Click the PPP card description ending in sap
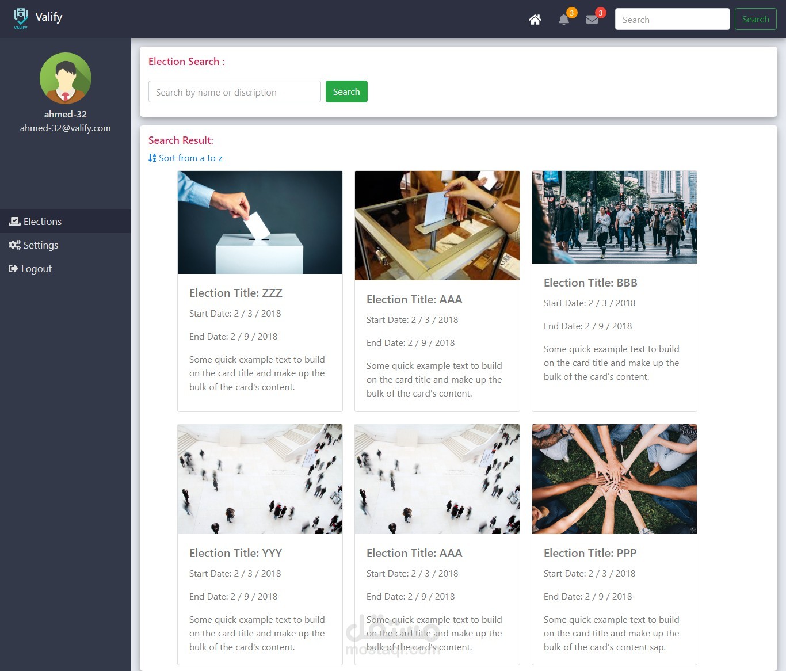Image resolution: width=786 pixels, height=671 pixels. 612,633
